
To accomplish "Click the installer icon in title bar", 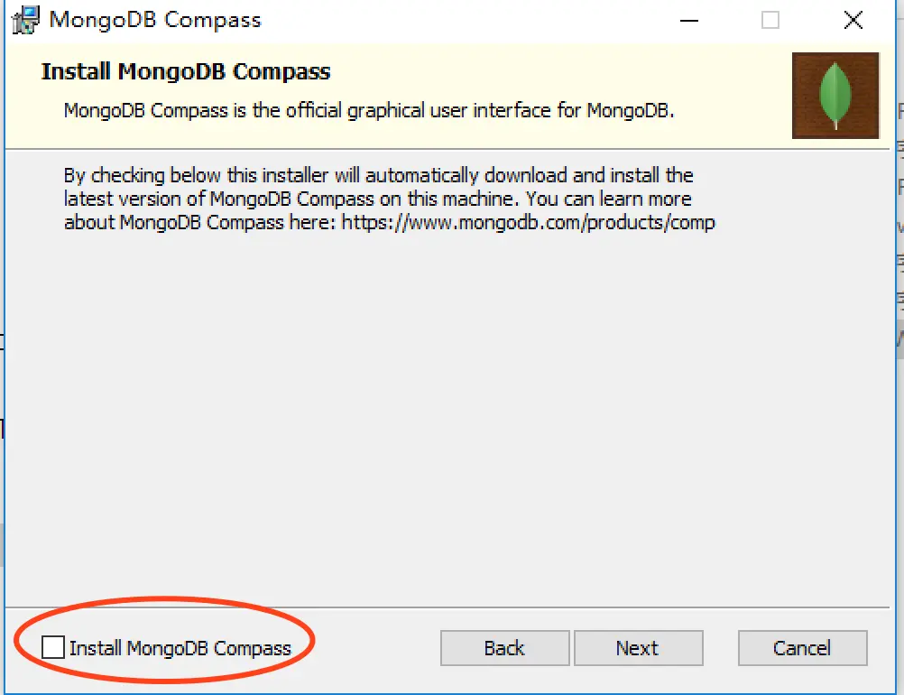I will [x=26, y=20].
